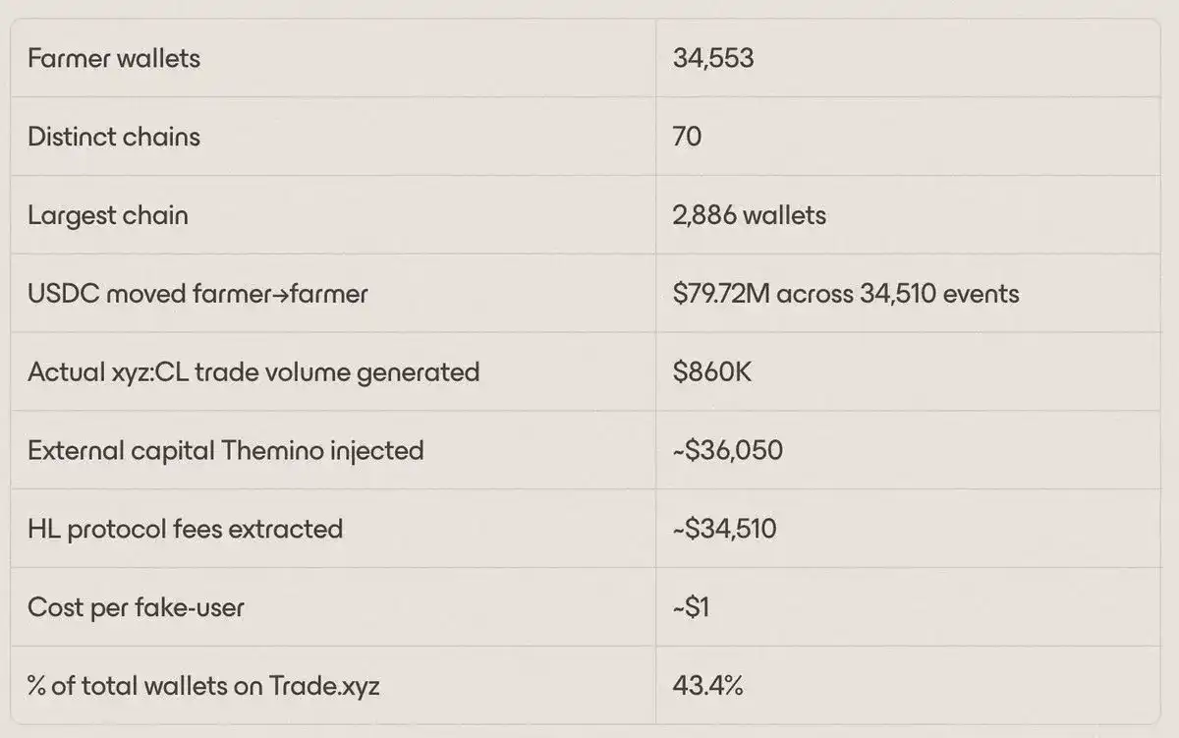Screen dimensions: 1179x738
Task: Select the ~$36,050 injected capital value
Action: point(728,451)
